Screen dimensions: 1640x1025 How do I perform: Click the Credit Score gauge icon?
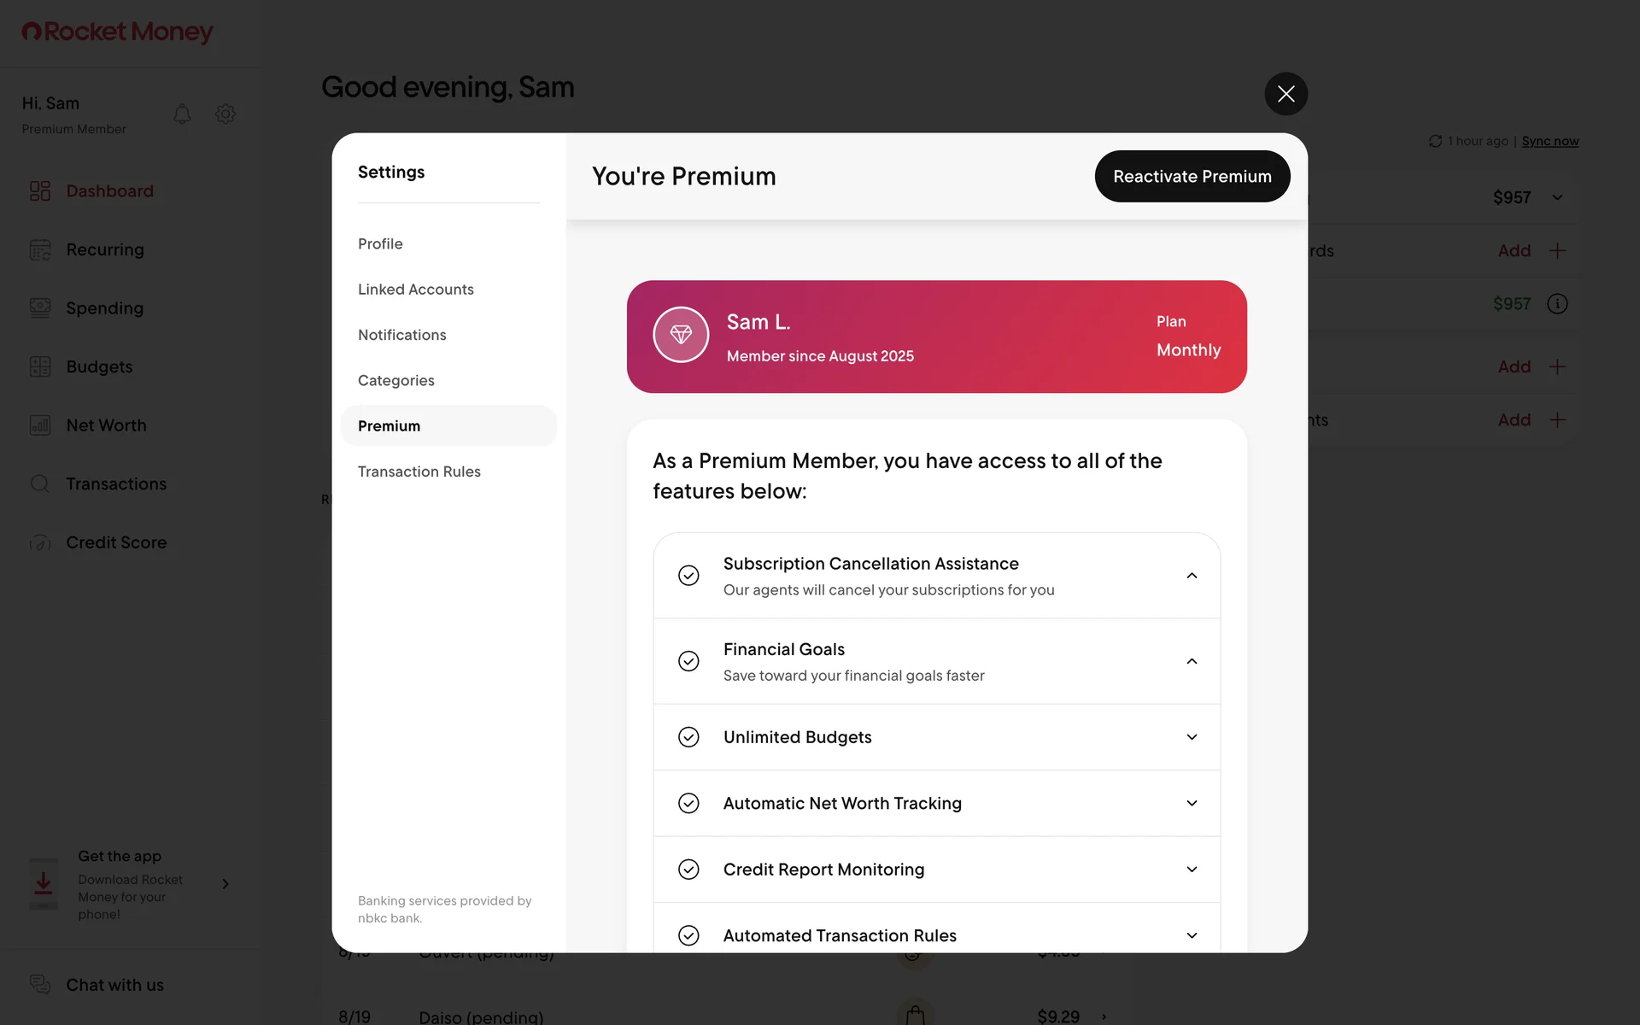40,542
